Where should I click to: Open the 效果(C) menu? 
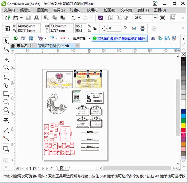(x=92, y=10)
